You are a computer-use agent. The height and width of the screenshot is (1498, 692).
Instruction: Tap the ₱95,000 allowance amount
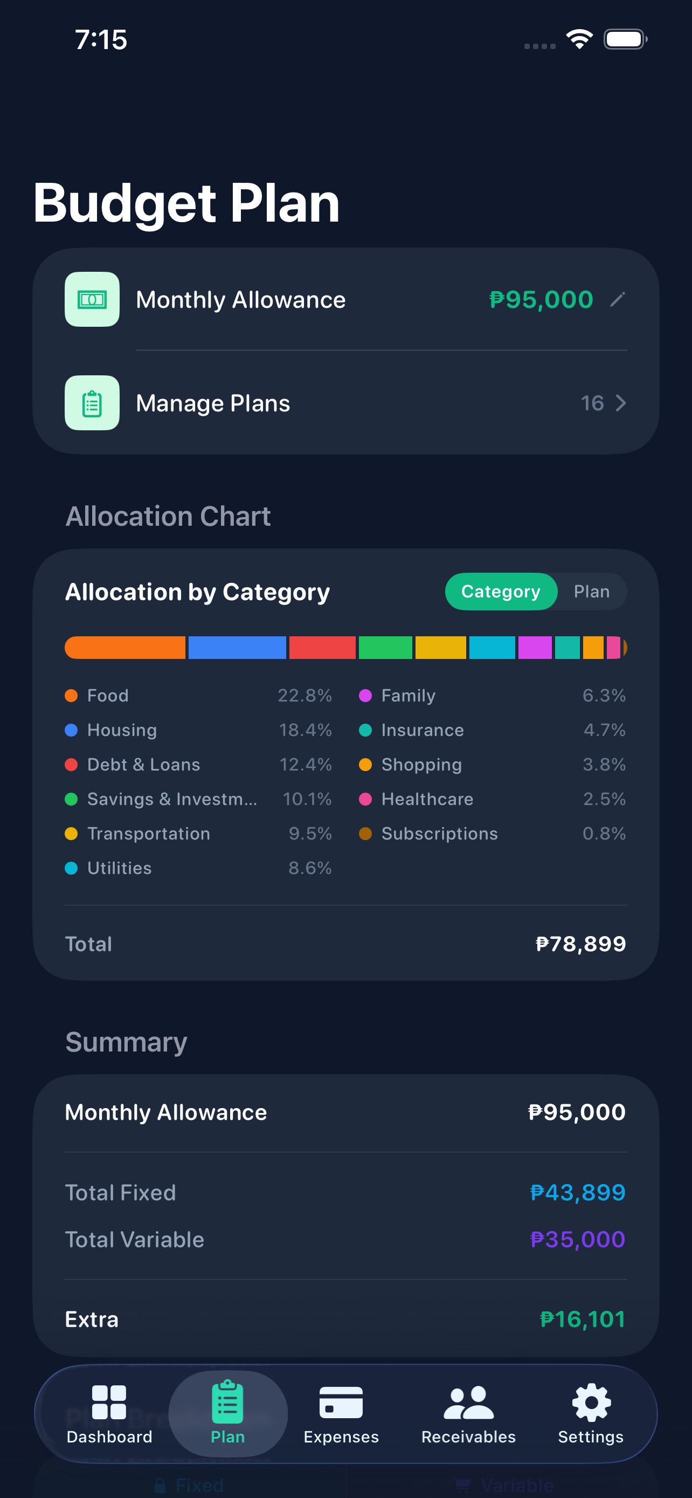point(541,299)
